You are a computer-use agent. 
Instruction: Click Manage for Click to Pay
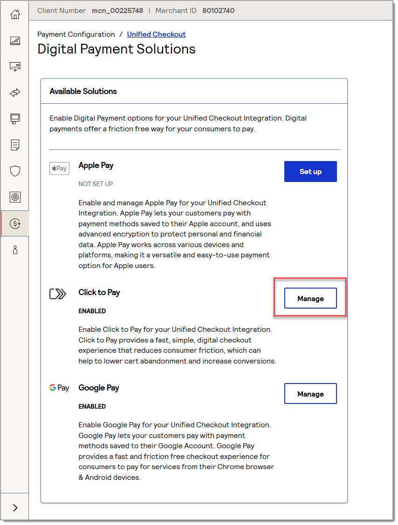click(310, 298)
